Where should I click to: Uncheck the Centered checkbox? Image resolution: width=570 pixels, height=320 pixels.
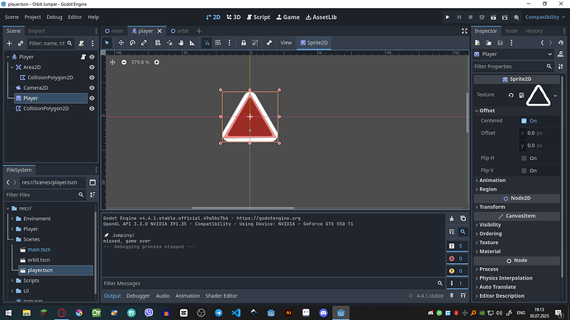524,120
